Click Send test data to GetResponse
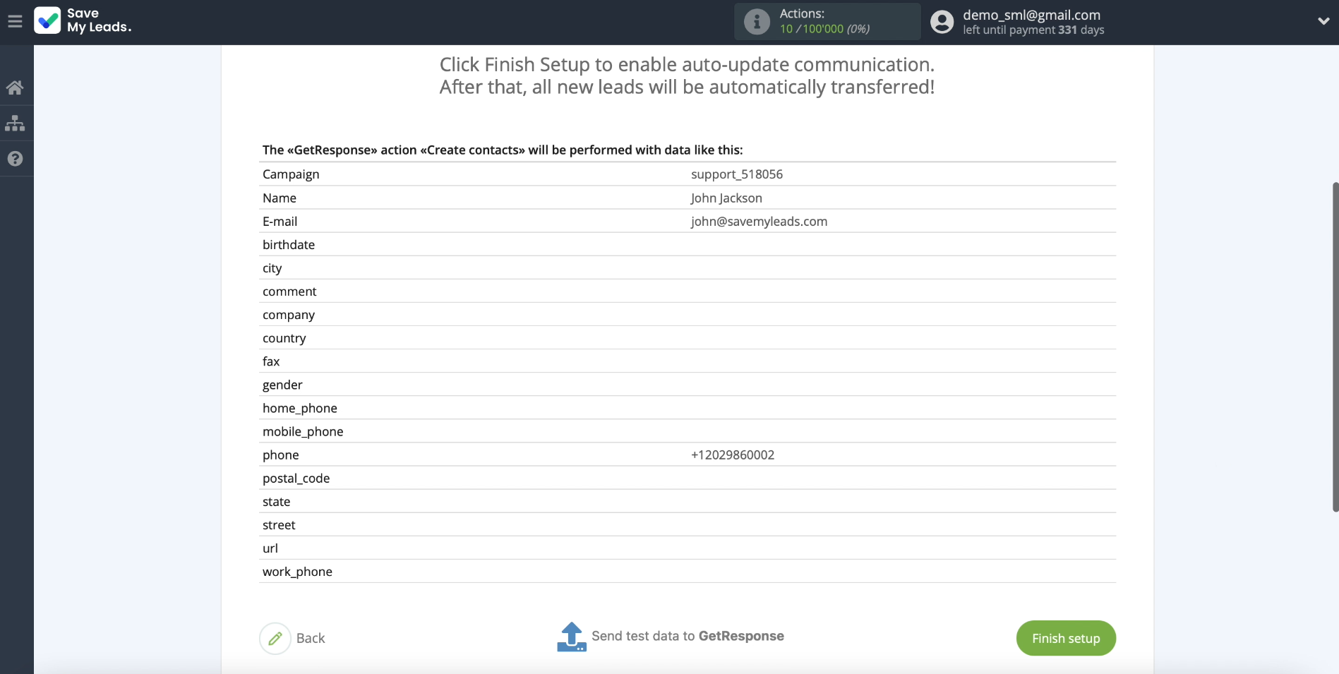 pos(687,636)
